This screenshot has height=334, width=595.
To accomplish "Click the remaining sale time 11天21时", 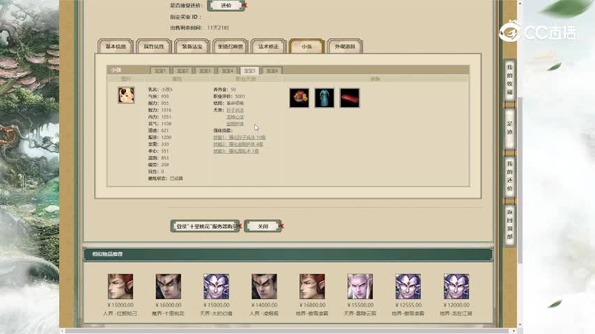I will (218, 28).
